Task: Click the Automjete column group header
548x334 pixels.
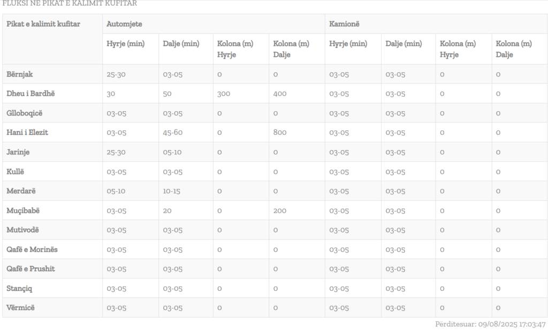Action: [124, 24]
